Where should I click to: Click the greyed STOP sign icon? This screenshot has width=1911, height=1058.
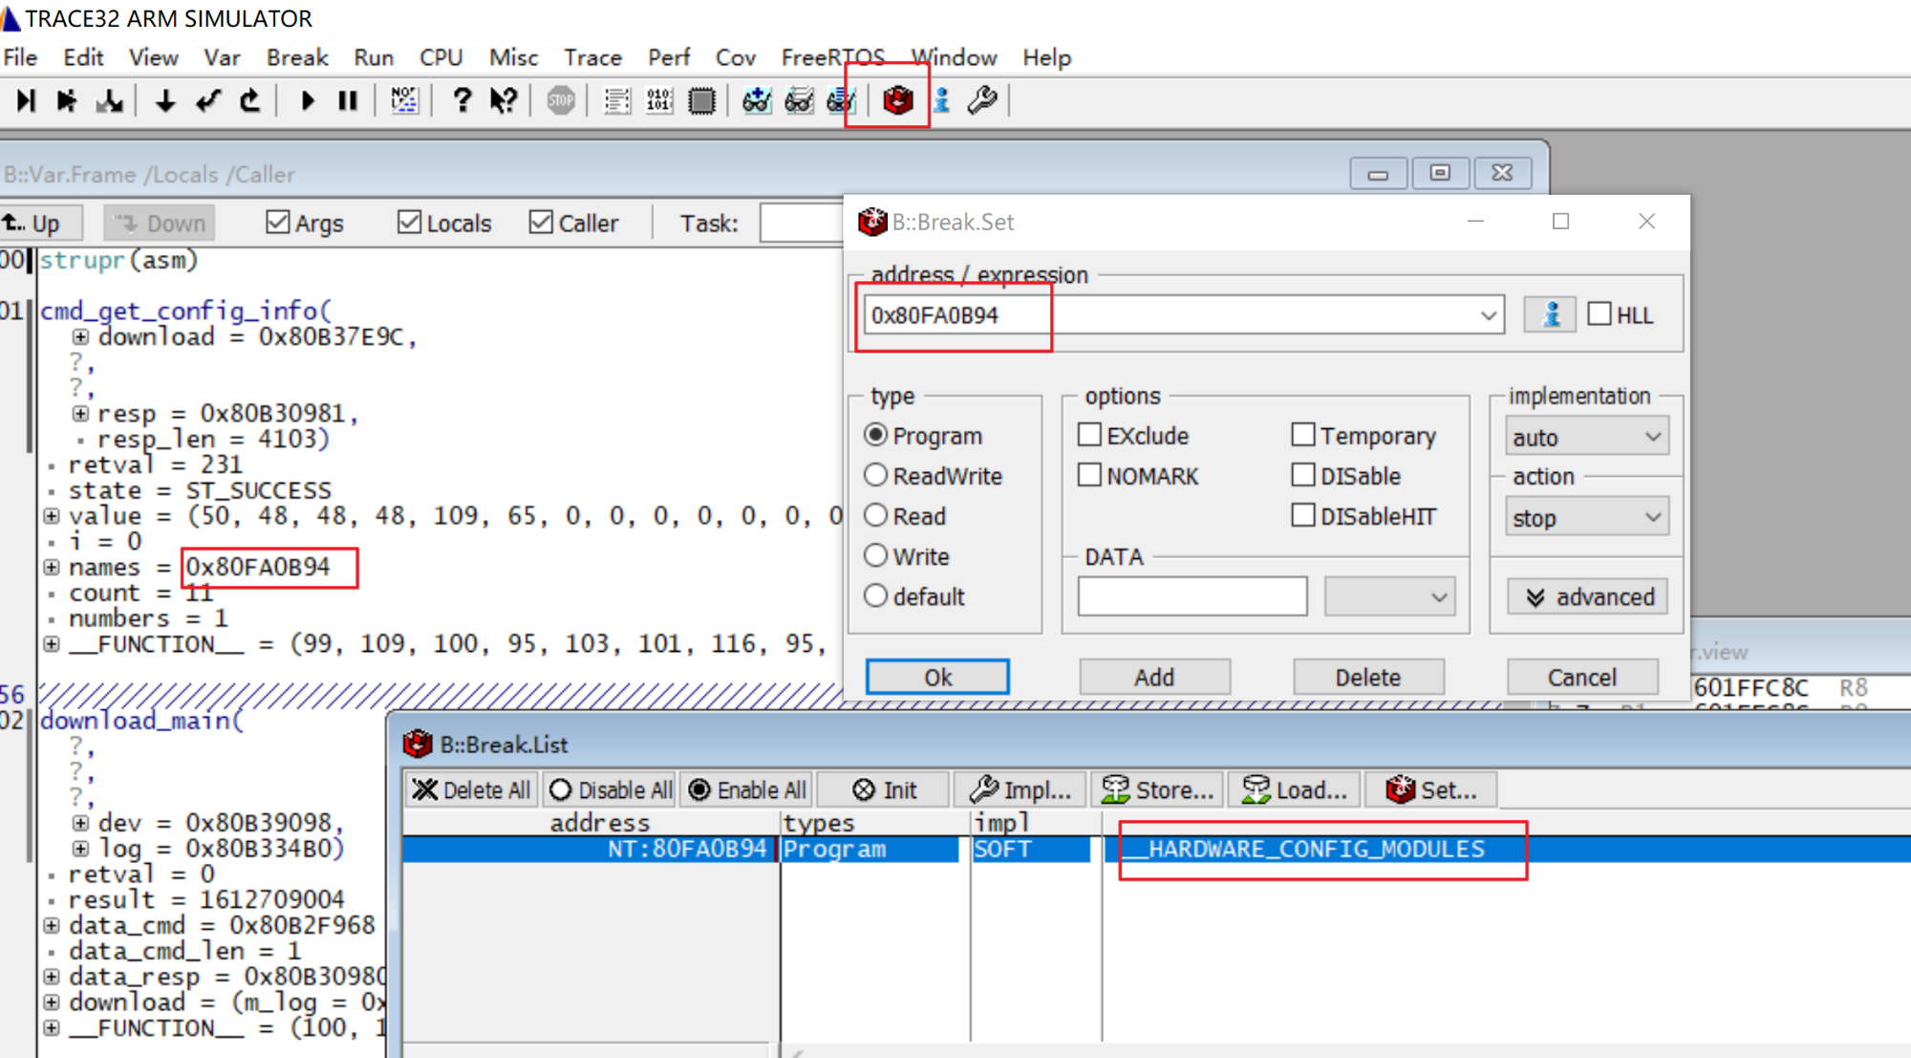(x=561, y=100)
